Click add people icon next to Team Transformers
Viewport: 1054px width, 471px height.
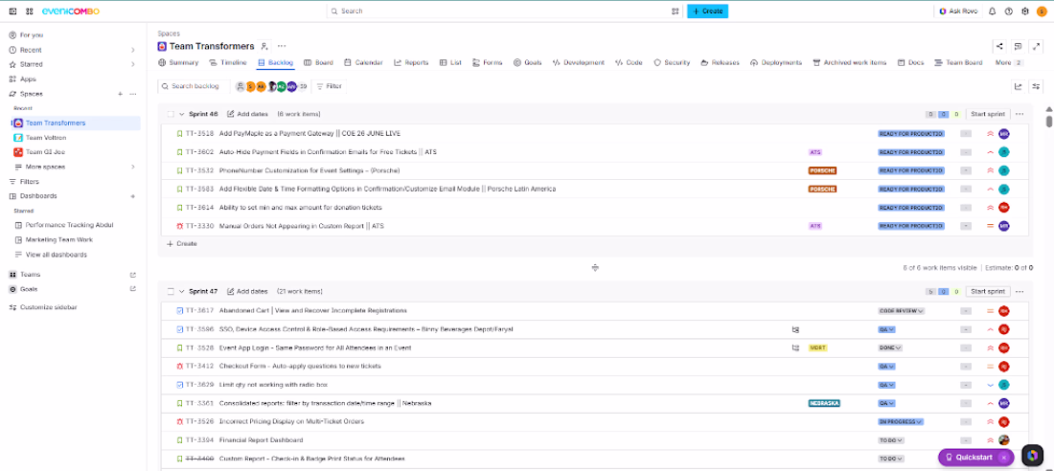(264, 46)
